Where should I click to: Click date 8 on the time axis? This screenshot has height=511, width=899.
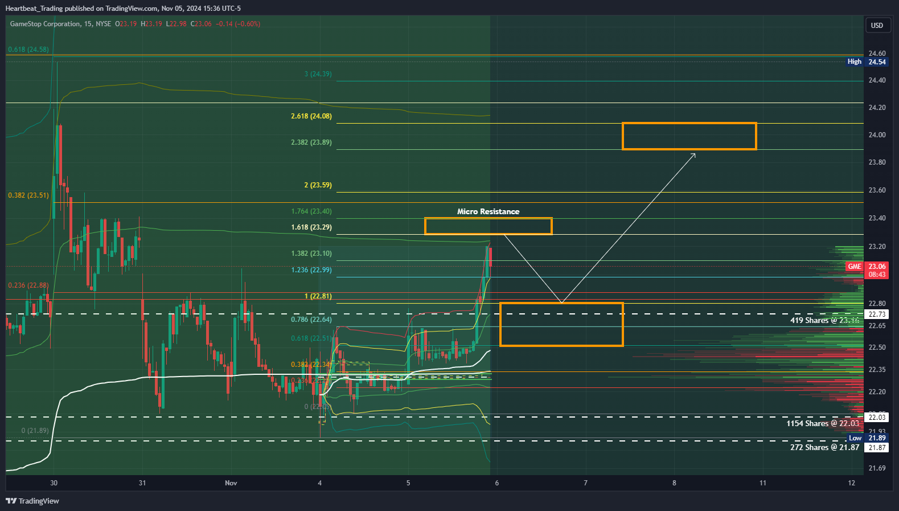click(674, 483)
